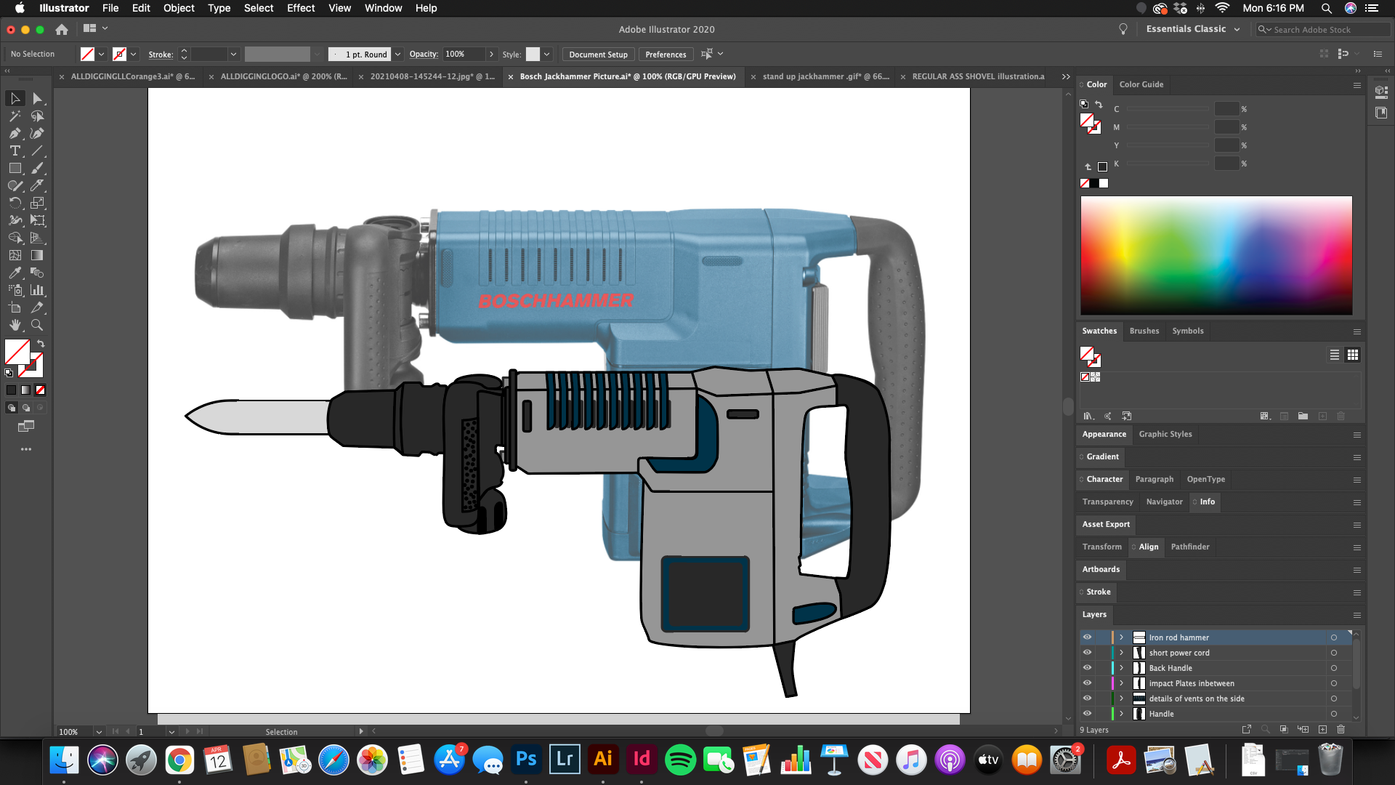Select the Perspective Grid tool
This screenshot has width=1395, height=785.
click(37, 238)
